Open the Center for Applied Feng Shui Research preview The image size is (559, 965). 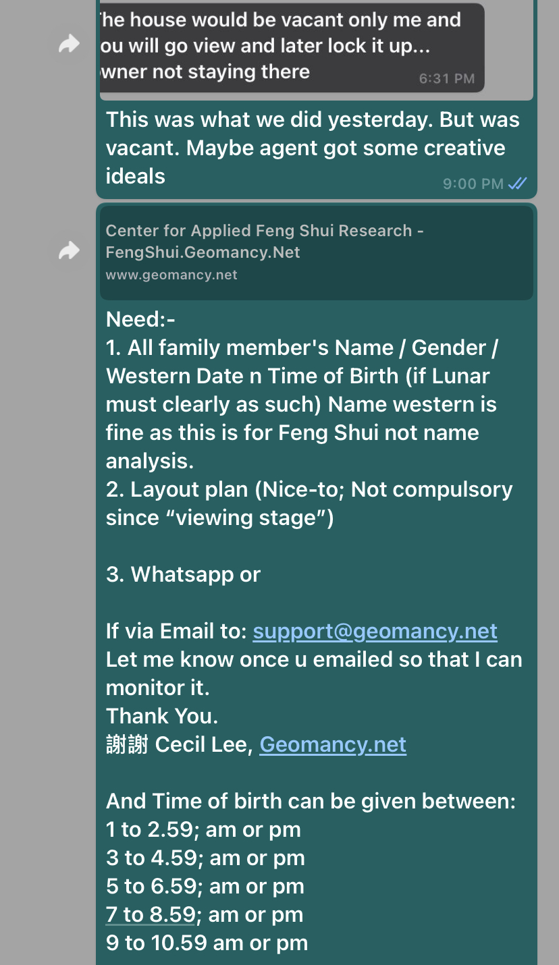265,241
